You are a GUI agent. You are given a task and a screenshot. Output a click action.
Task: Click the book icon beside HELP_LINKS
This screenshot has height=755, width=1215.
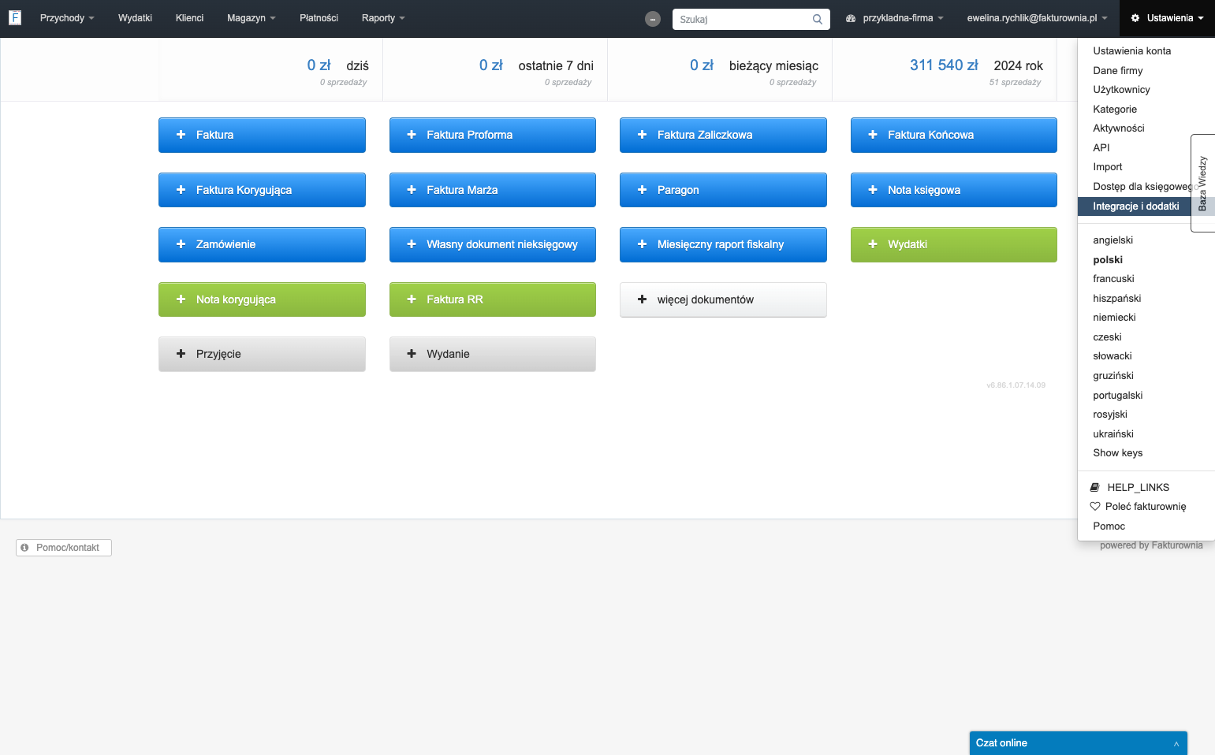[1095, 487]
